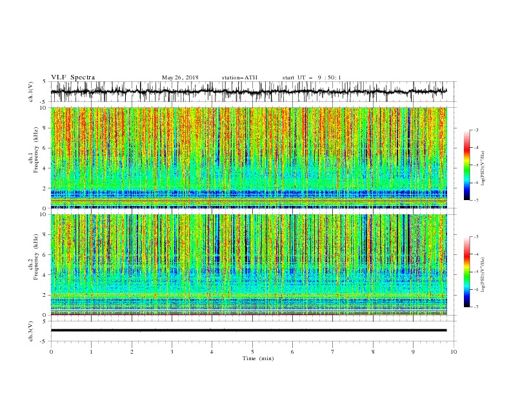511x395 pixels.
Task: Click the 'ch.3(V)' waveform axis label
Action: (x=31, y=331)
